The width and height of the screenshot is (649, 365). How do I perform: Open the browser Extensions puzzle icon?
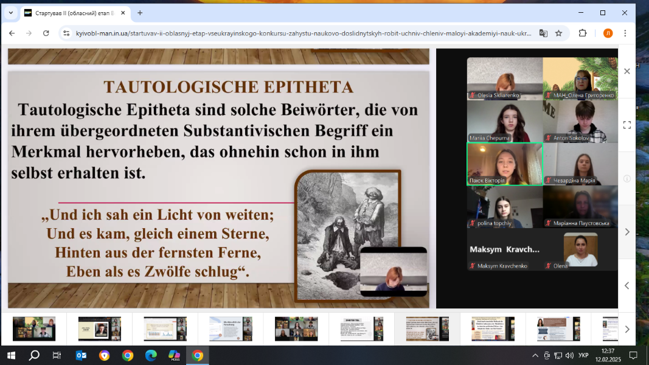[582, 33]
